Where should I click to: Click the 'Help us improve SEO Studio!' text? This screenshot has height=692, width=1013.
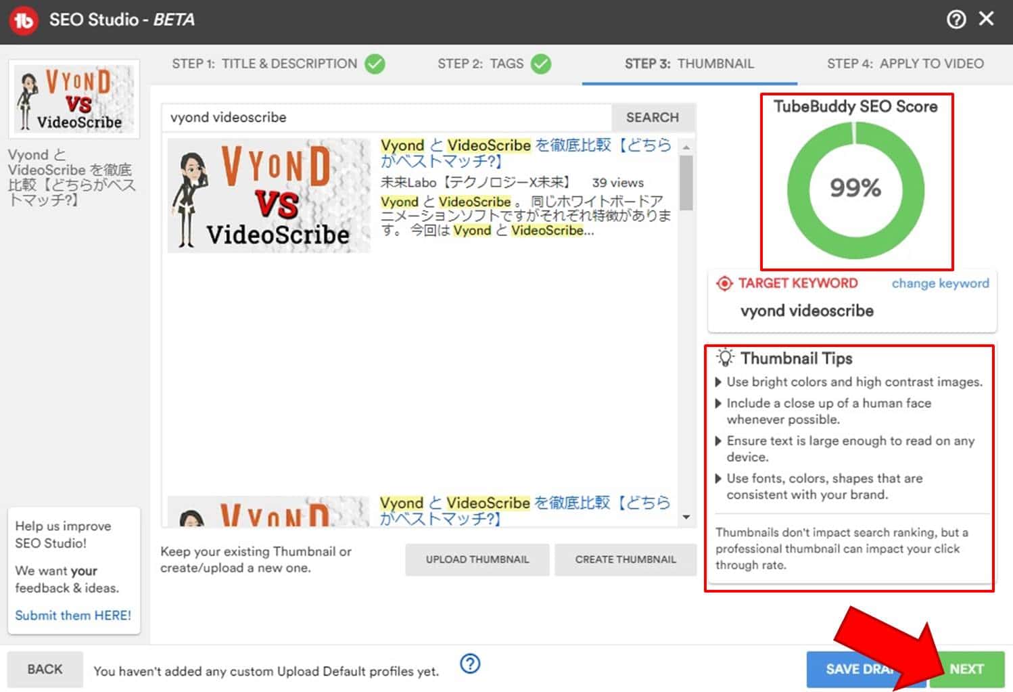pos(63,534)
